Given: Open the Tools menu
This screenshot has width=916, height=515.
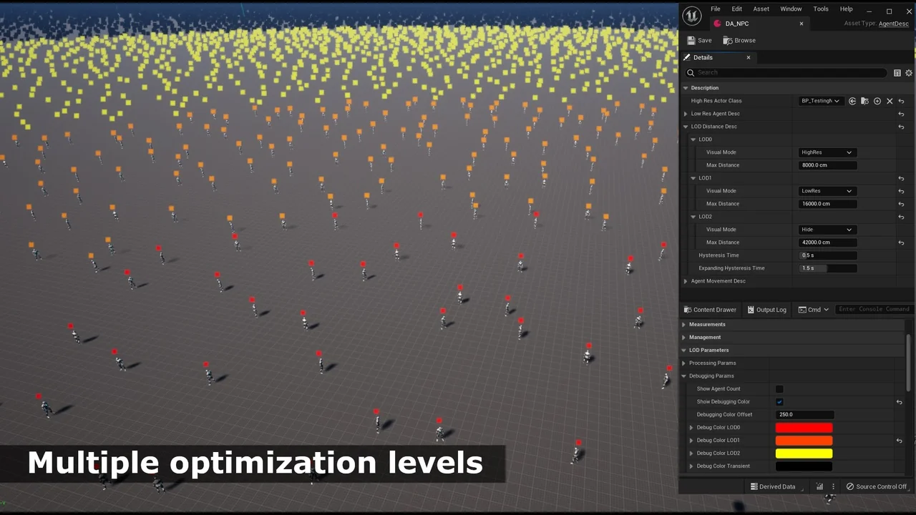Looking at the screenshot, I should pos(821,9).
